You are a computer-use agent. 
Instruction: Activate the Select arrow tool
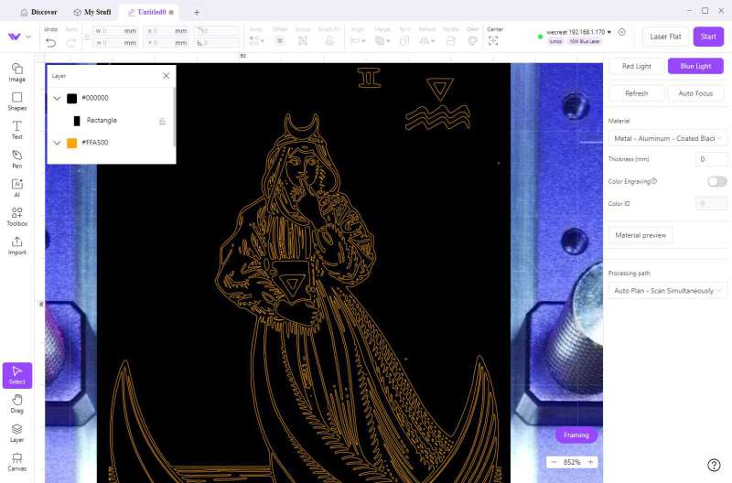[17, 375]
